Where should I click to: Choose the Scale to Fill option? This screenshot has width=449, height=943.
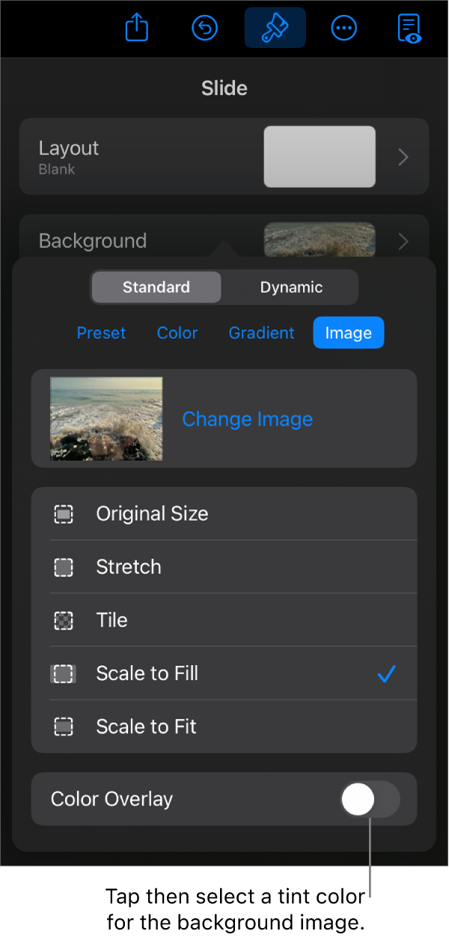point(147,674)
